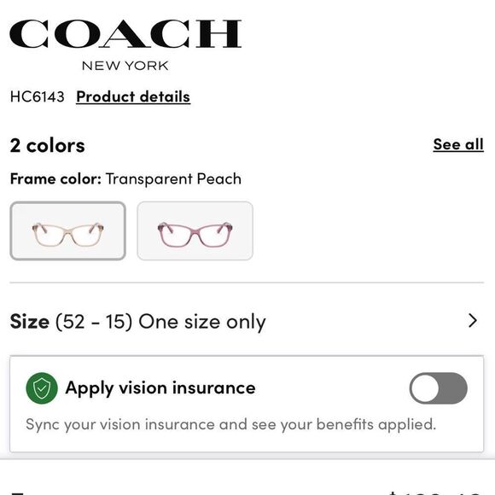Select the Transparent Peach glasses image
Viewport: 495px width, 495px height.
(x=68, y=230)
